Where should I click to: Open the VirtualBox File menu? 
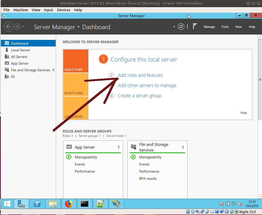7,10
